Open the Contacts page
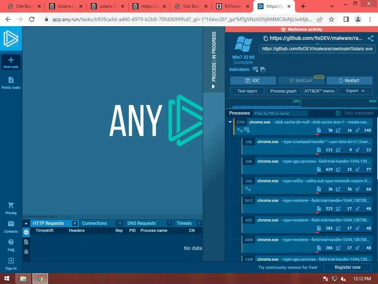The height and width of the screenshot is (284, 378). [x=11, y=227]
